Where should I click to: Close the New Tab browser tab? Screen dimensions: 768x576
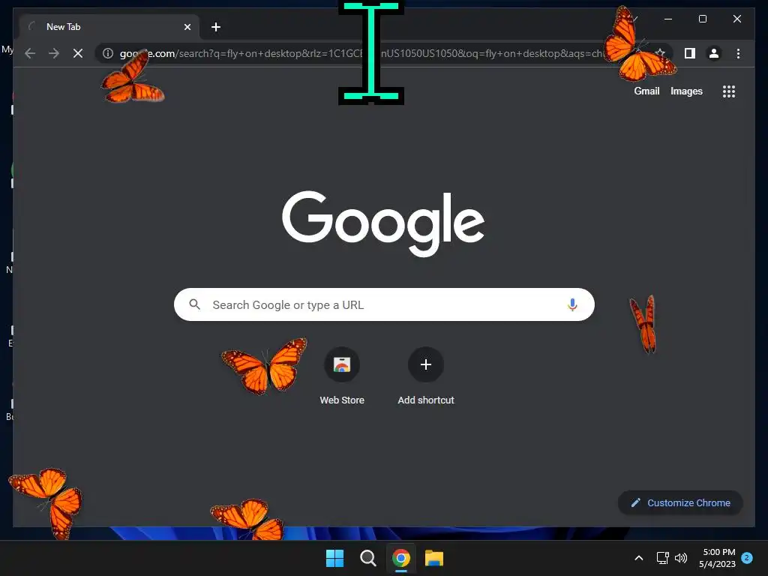(x=187, y=27)
